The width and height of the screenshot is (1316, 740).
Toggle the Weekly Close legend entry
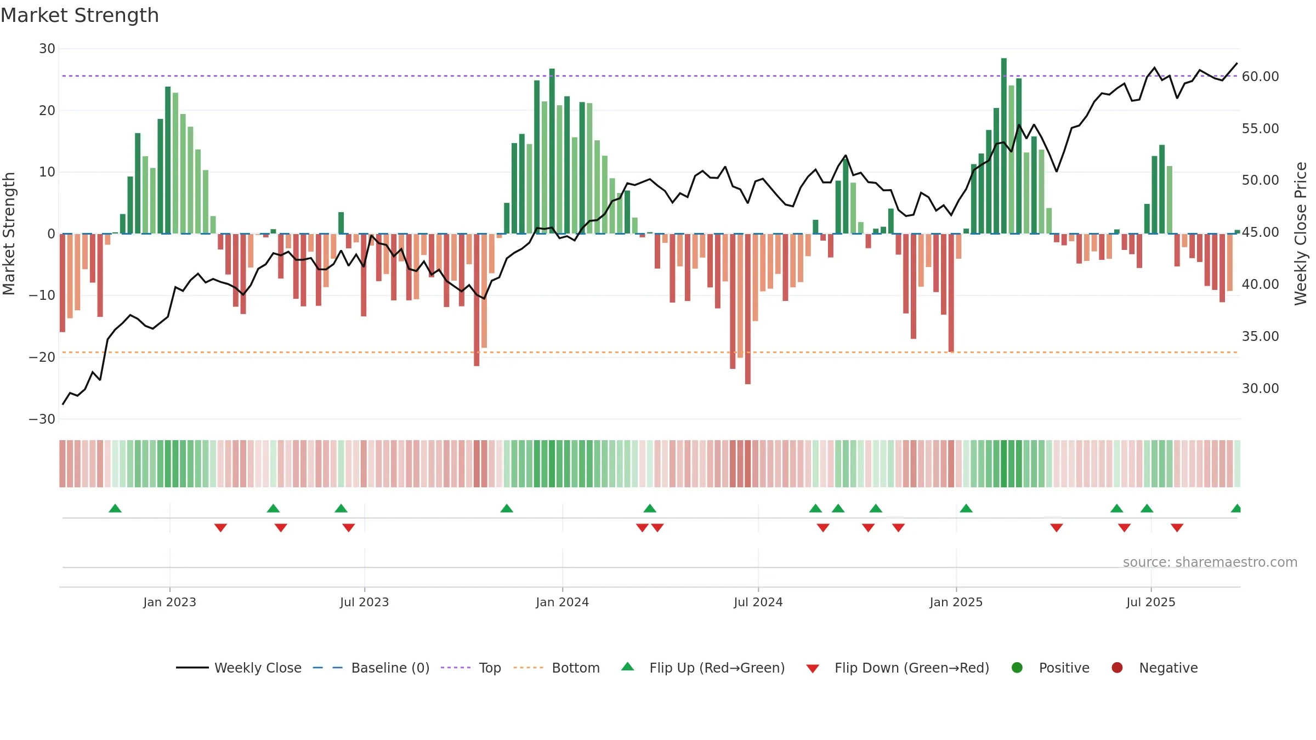click(239, 668)
